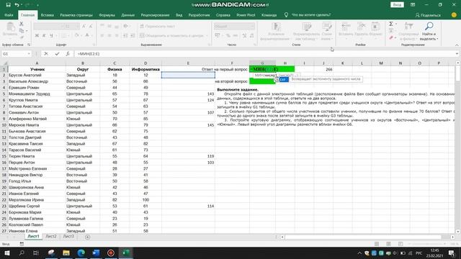Click the cell containing 266
Screen dimensions: 461x259
pos(323,69)
